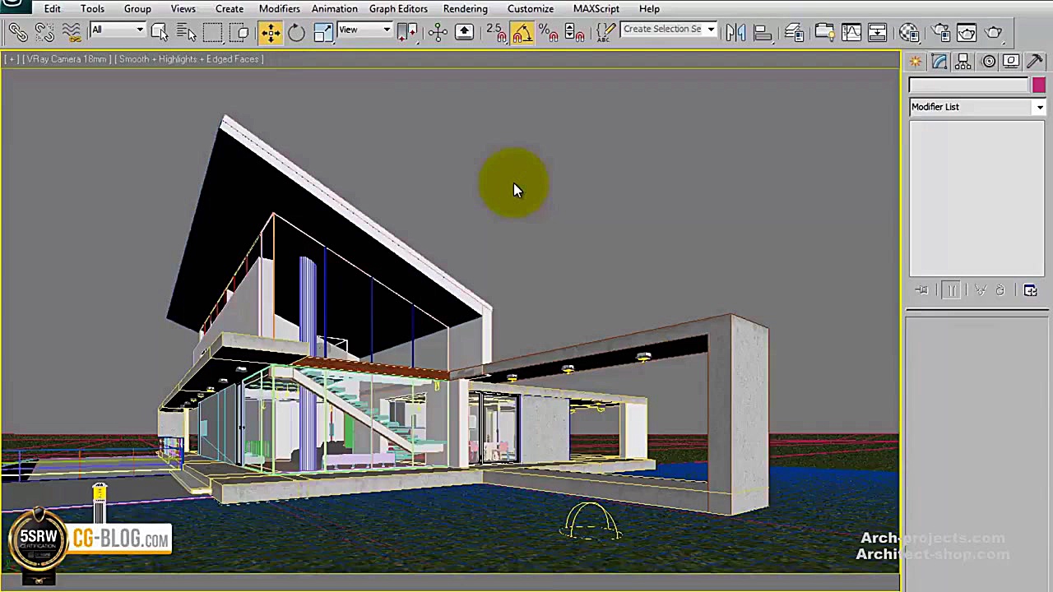Open the Schematic View
The height and width of the screenshot is (592, 1053).
click(x=878, y=32)
